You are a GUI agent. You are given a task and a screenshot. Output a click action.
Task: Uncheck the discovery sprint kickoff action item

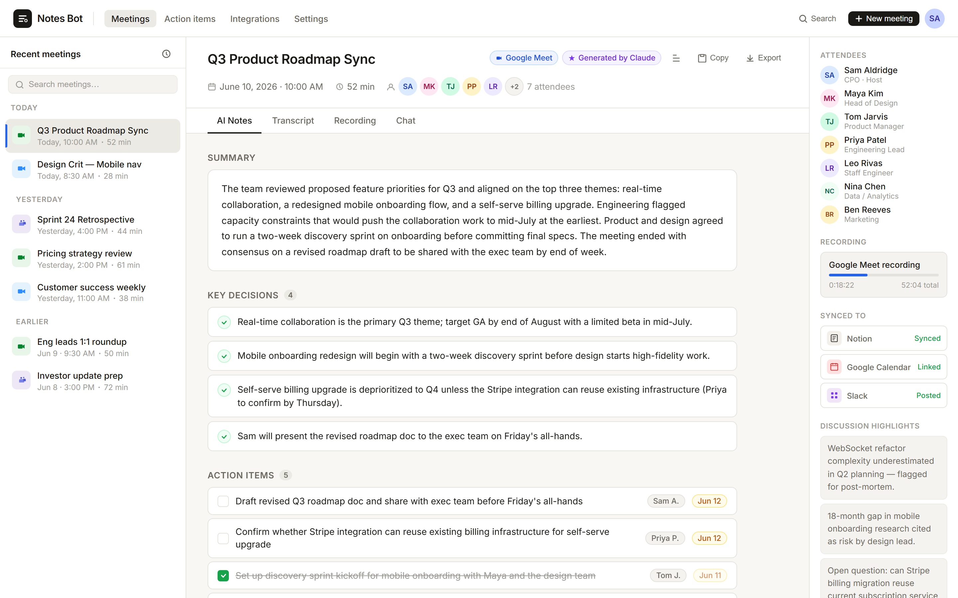223,575
